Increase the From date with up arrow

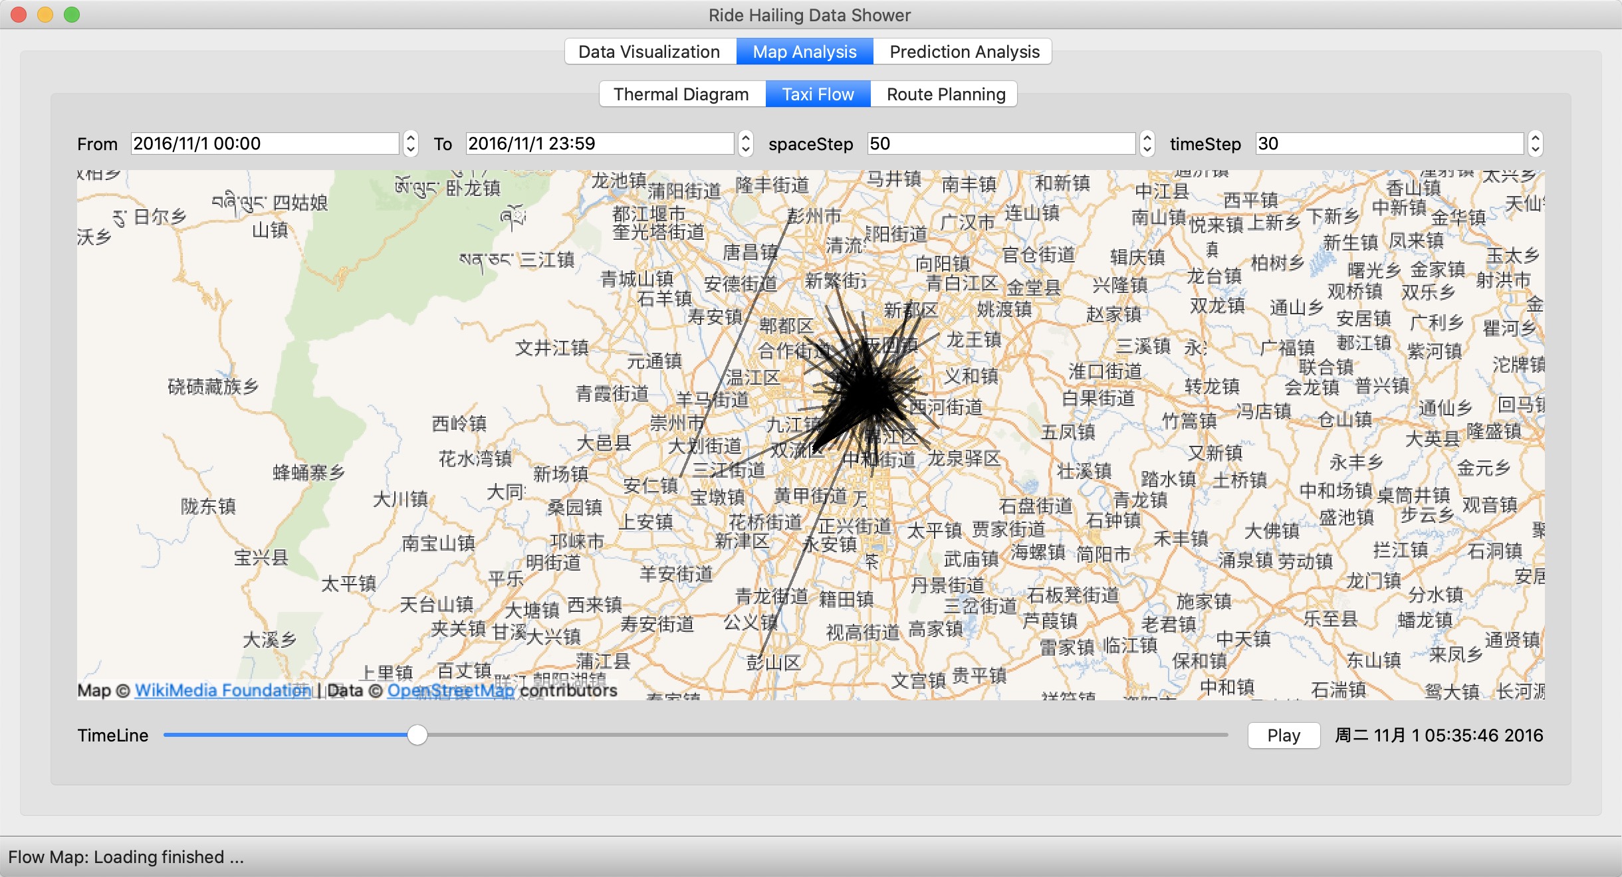tap(411, 138)
